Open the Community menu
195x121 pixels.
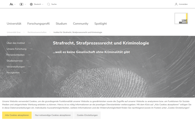[x=81, y=24]
